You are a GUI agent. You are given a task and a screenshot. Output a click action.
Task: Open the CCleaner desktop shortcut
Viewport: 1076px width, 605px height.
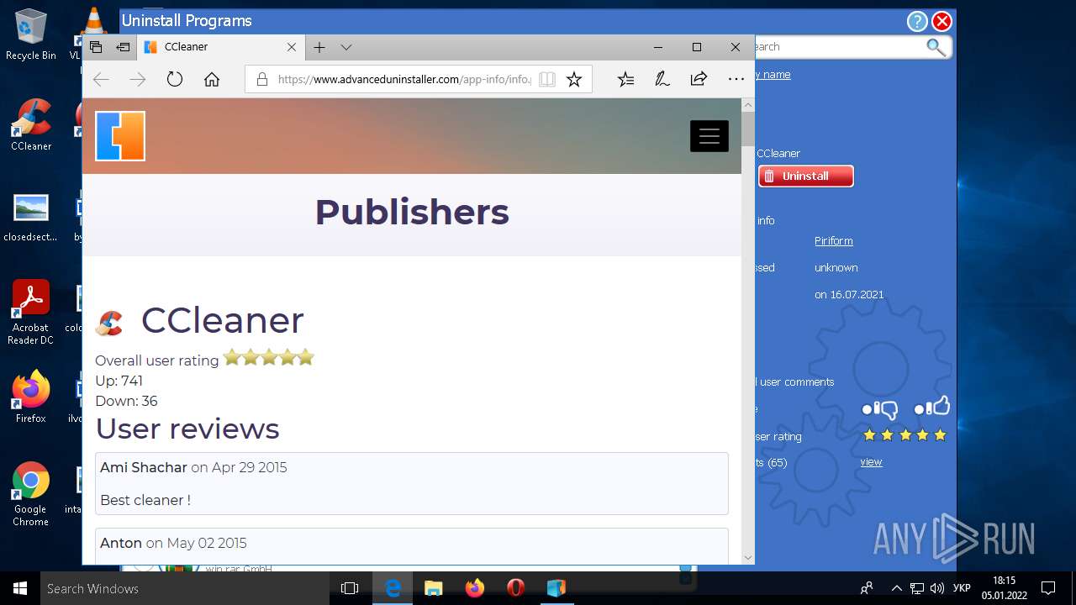coord(31,124)
